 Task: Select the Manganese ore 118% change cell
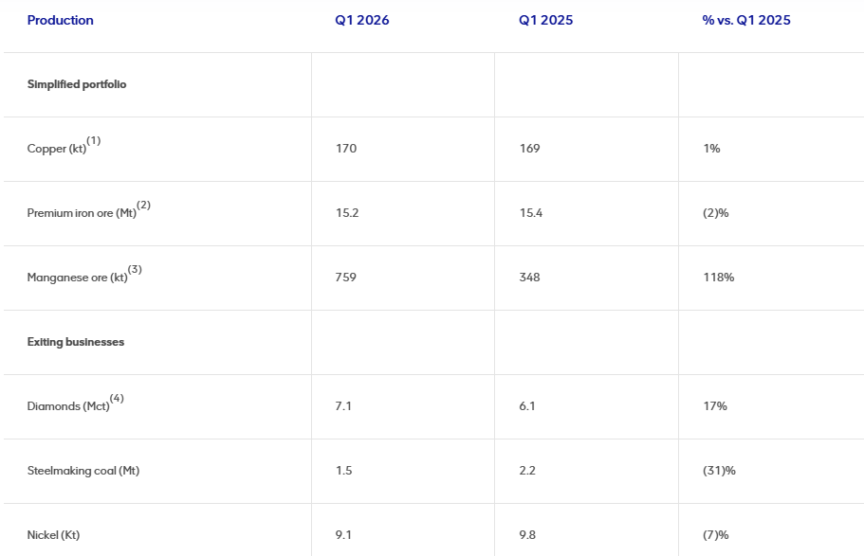click(719, 278)
